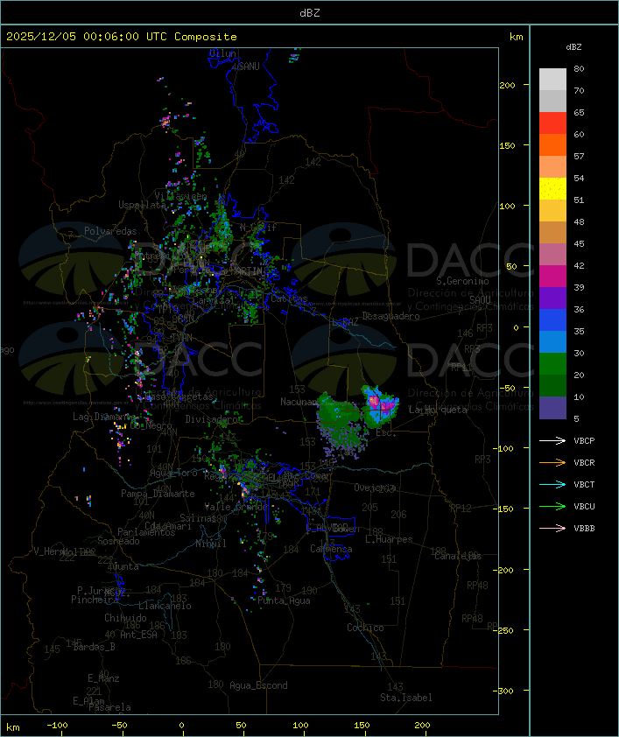Image resolution: width=619 pixels, height=737 pixels.
Task: Click the 2025/12/05 00:06:00 UTC Composite timestamp
Action: pyautogui.click(x=122, y=37)
